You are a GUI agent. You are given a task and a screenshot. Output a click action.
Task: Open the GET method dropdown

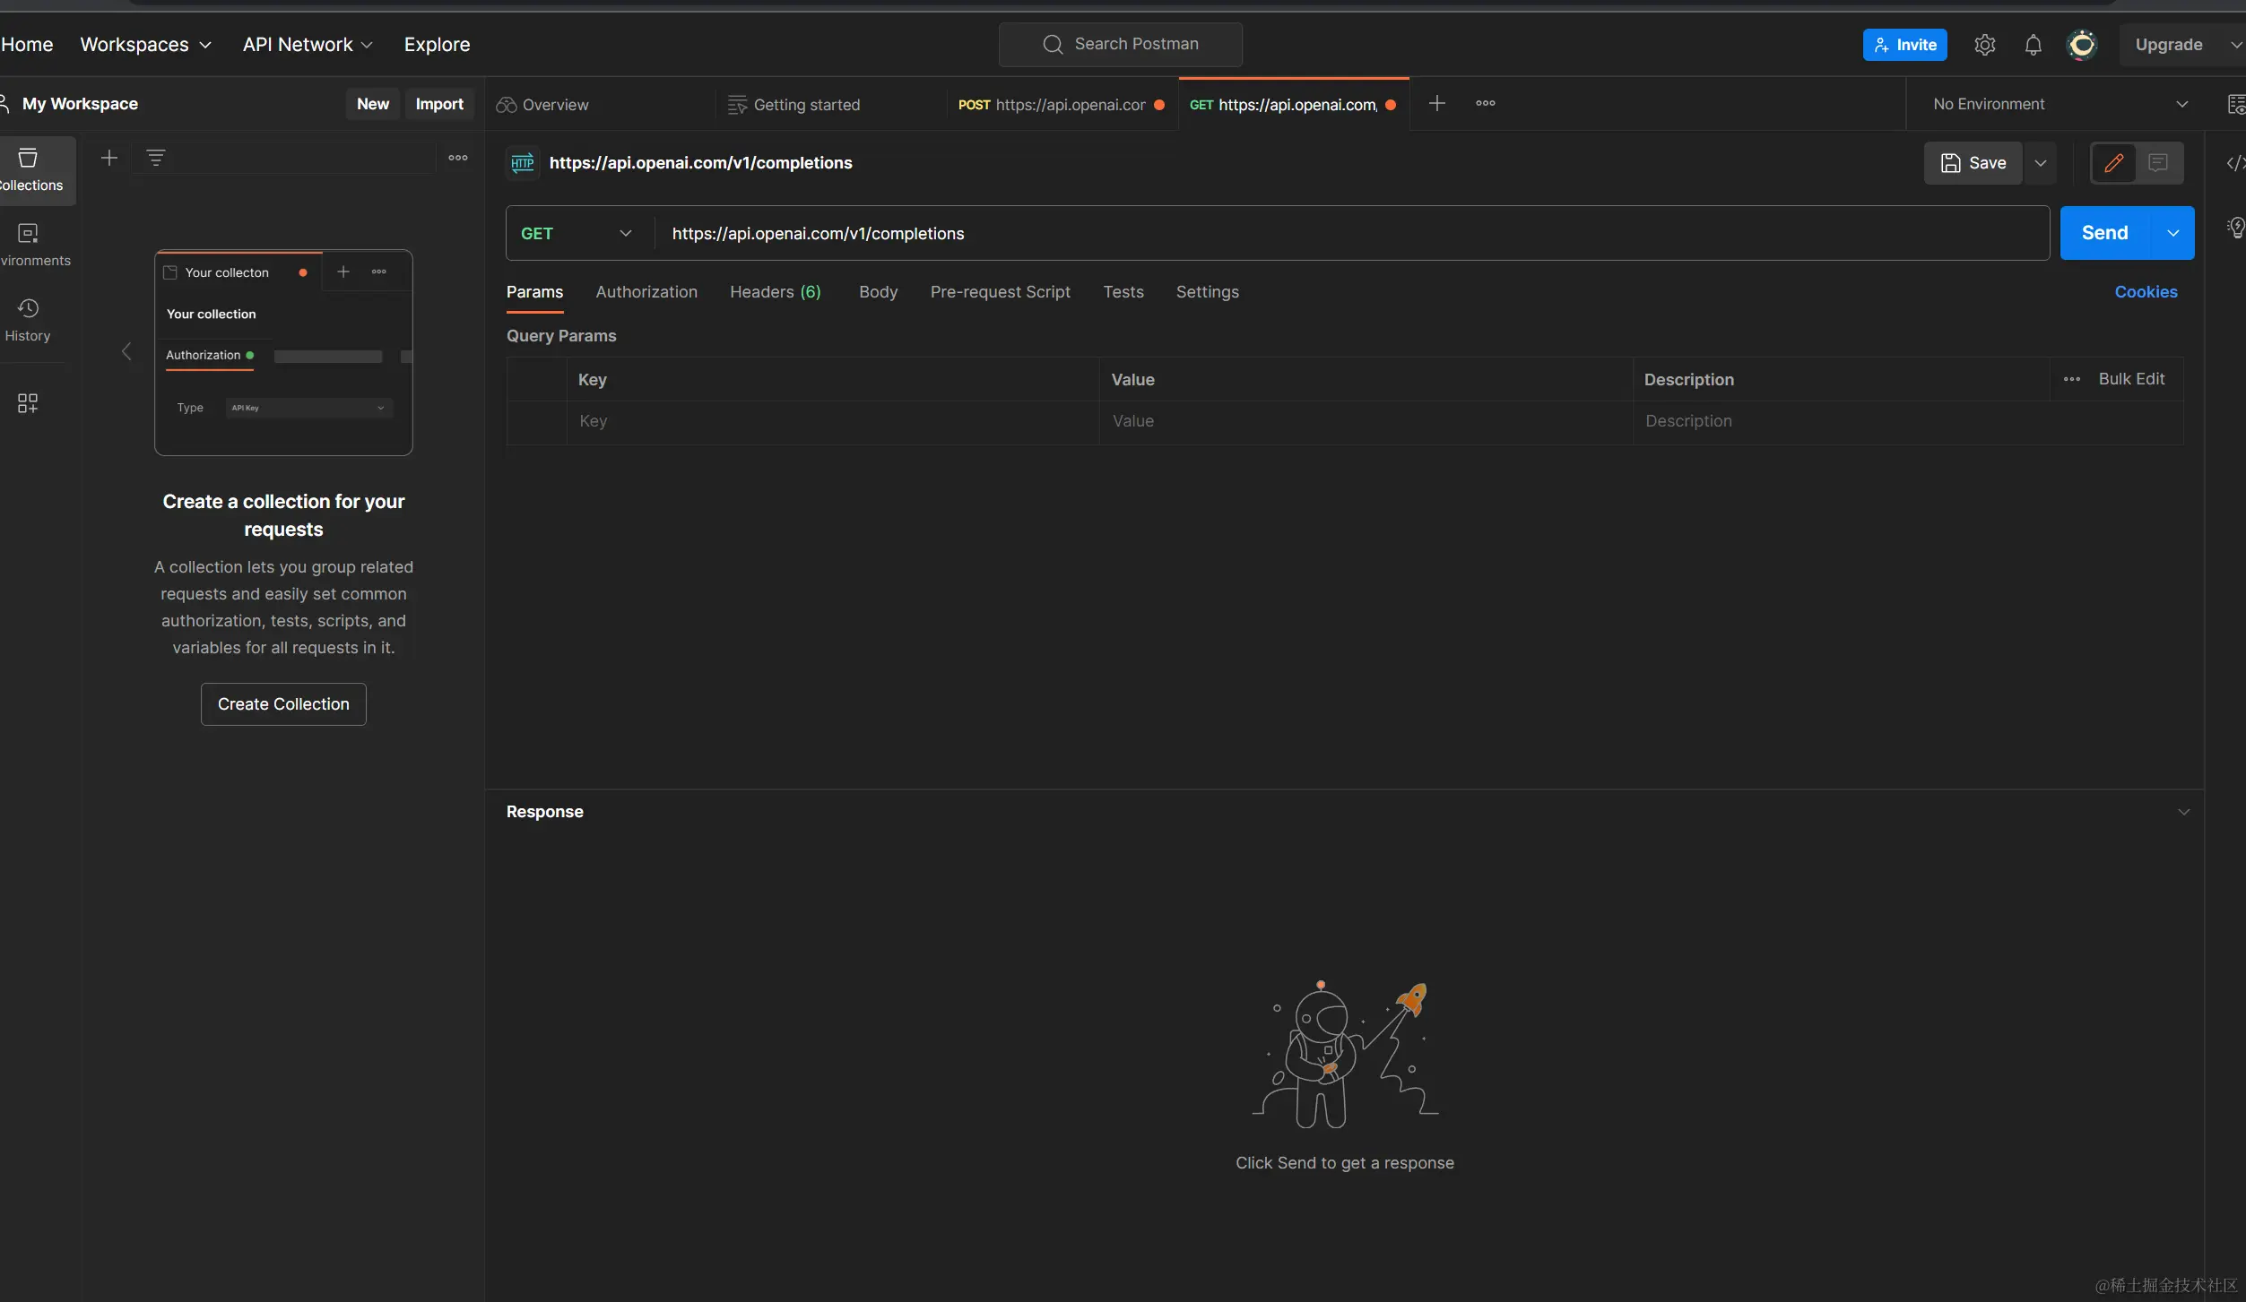(579, 234)
